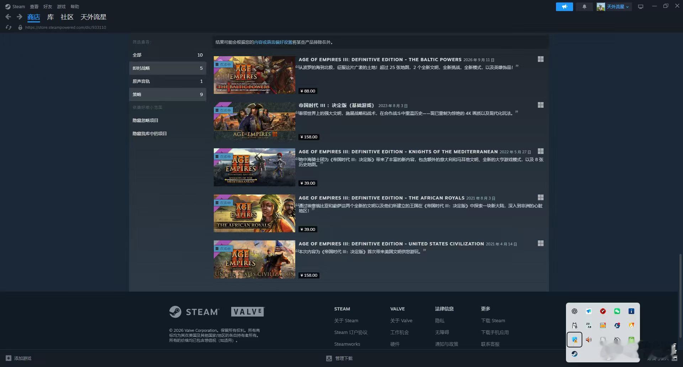Click 管理下载 in the bottom bar

click(x=344, y=358)
